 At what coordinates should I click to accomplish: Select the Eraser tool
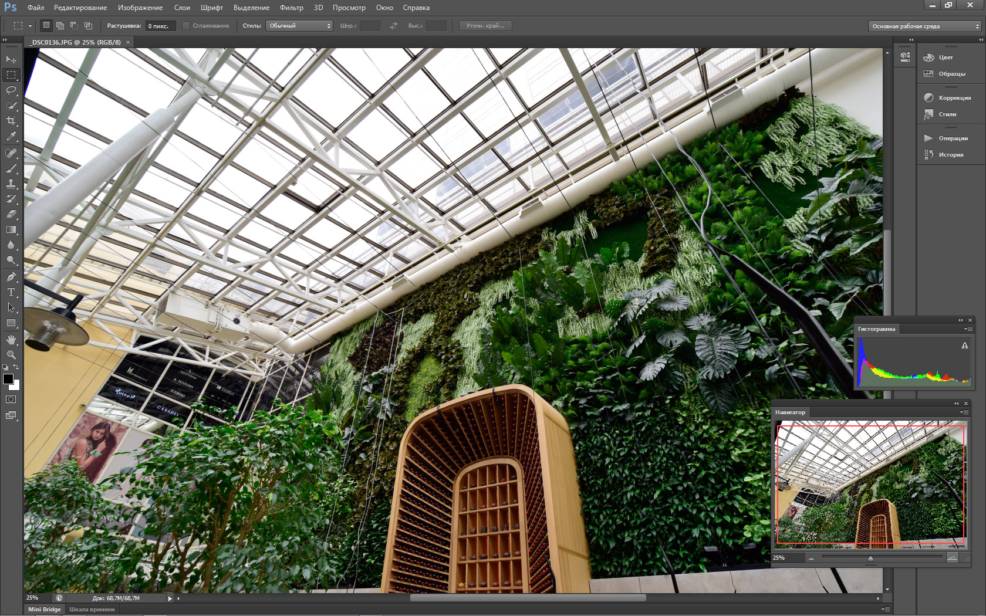[x=11, y=214]
